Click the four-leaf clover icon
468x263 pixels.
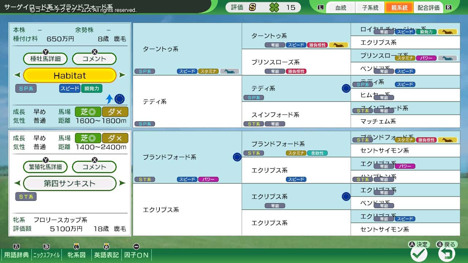coord(274,7)
